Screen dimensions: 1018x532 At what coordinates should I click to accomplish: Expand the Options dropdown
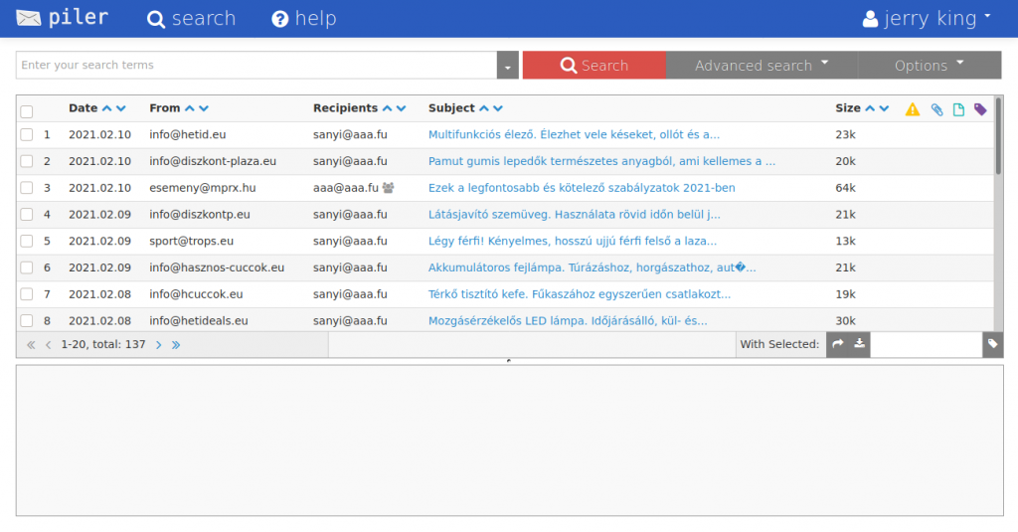click(x=929, y=66)
